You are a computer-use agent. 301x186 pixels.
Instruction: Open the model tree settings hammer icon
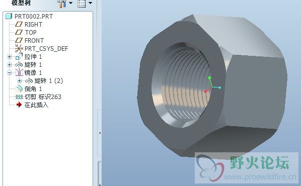point(62,4)
